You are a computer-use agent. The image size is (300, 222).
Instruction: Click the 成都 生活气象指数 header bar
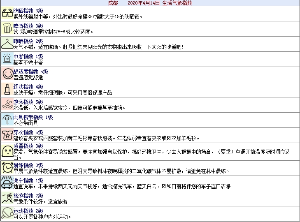click(150, 3)
